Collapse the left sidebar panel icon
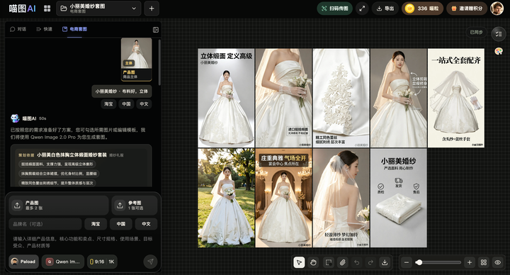The height and width of the screenshot is (275, 510). pos(156,30)
